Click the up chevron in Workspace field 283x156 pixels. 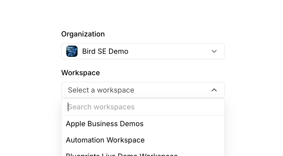(x=214, y=90)
